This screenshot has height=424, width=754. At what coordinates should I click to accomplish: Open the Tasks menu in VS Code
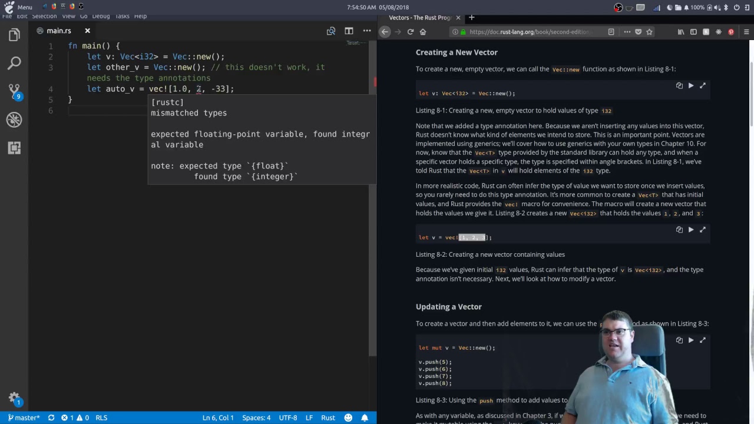[122, 16]
